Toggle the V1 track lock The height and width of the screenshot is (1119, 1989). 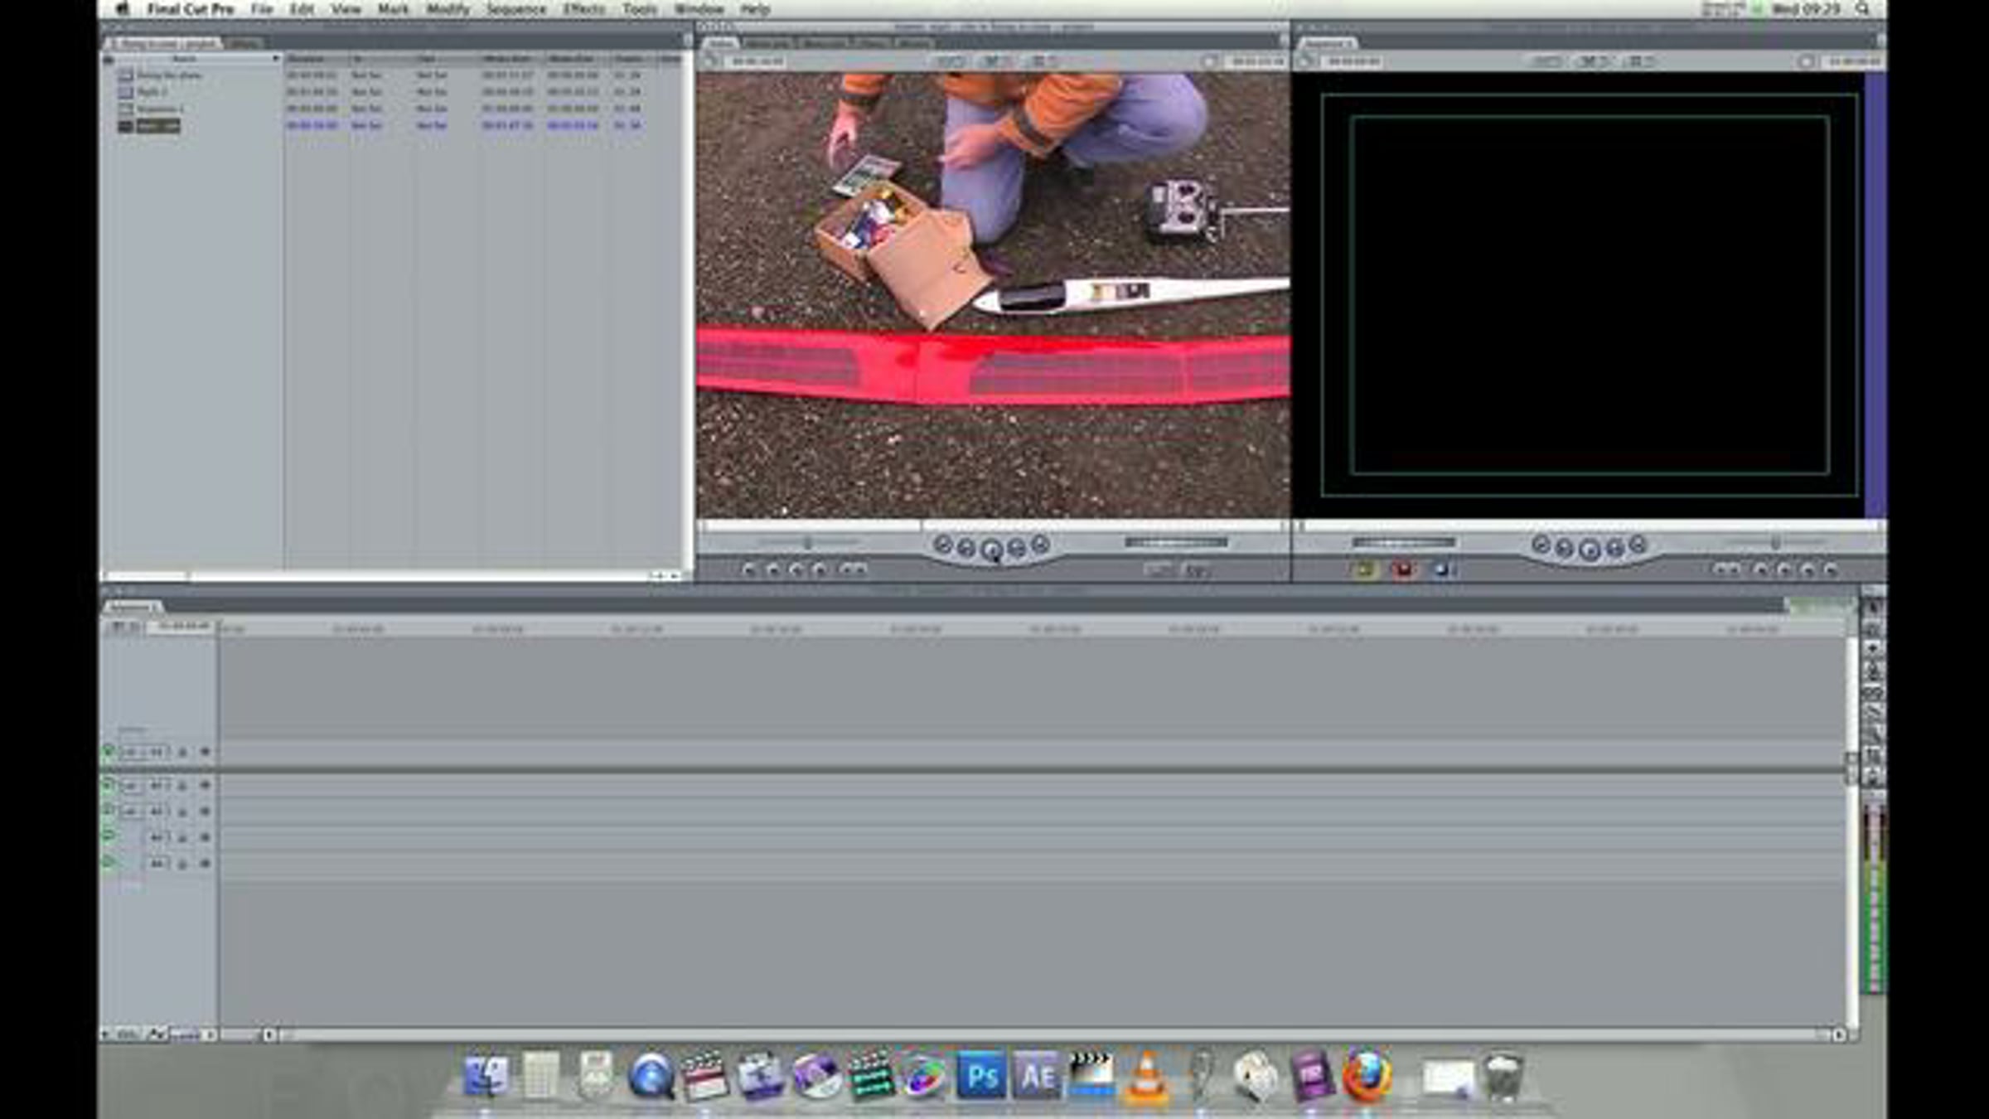click(x=183, y=753)
